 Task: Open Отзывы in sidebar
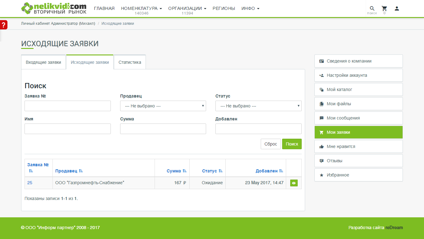point(359,161)
